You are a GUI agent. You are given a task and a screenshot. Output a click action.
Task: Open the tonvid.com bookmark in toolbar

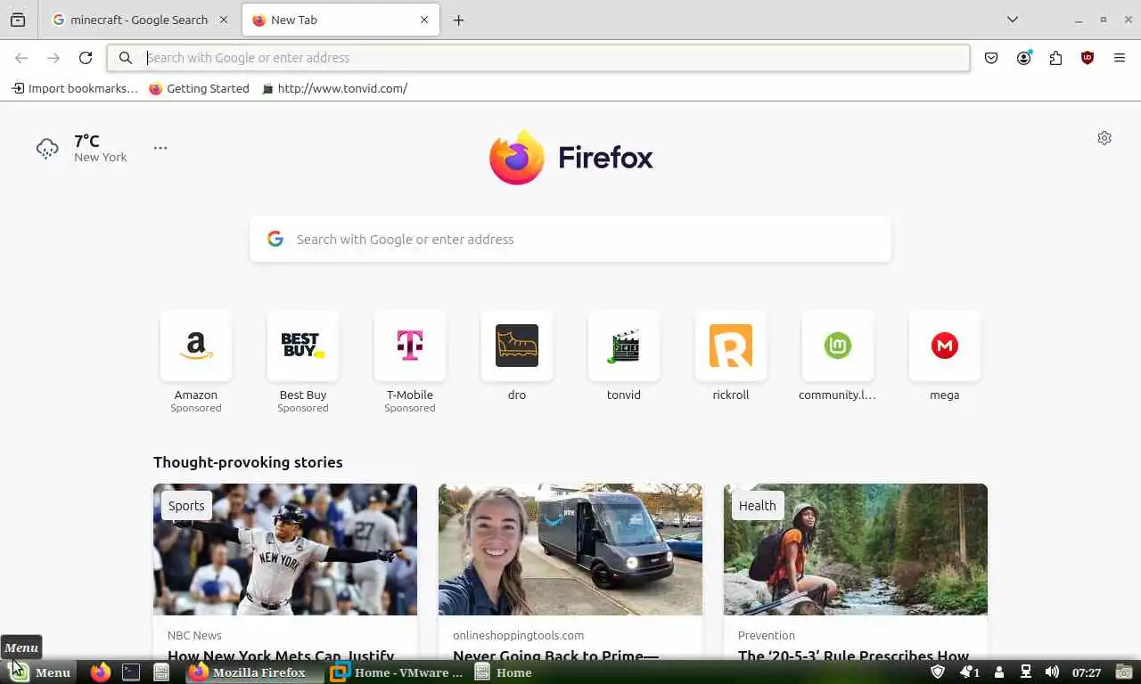(334, 88)
